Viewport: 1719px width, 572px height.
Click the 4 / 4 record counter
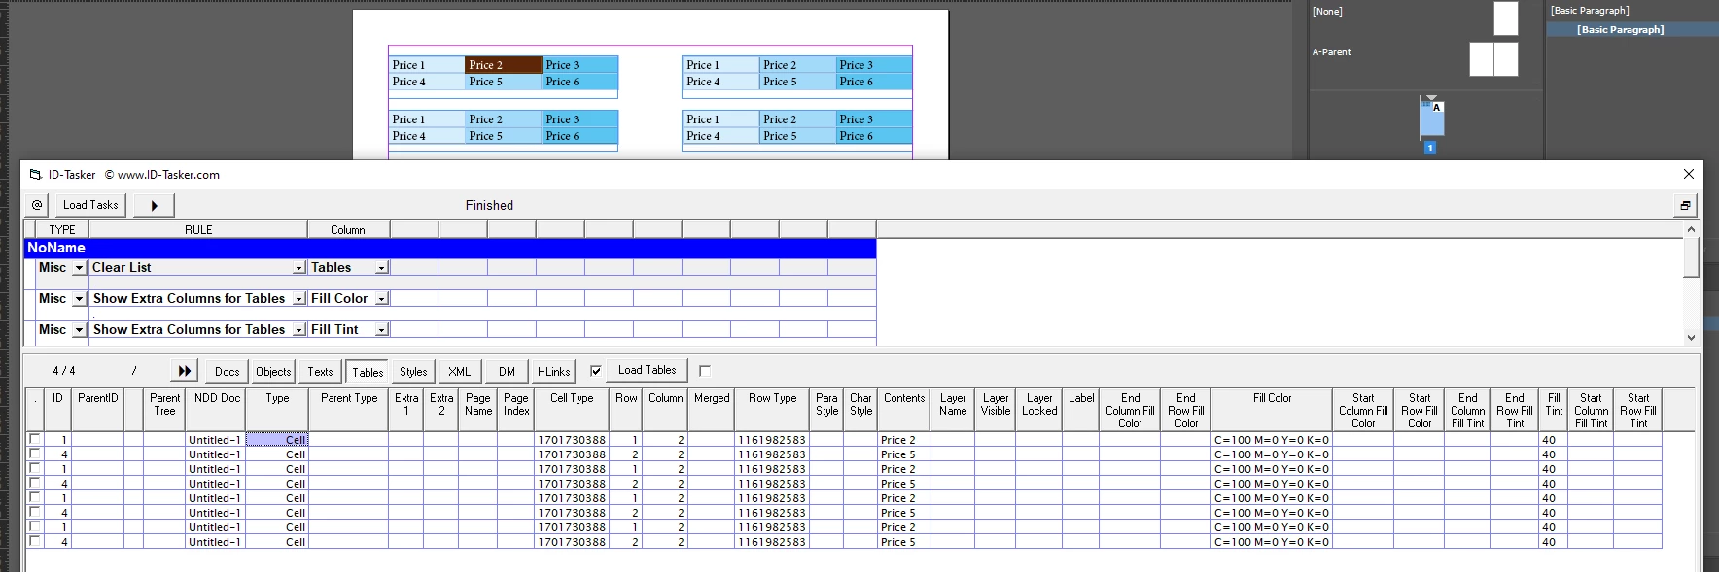pyautogui.click(x=64, y=371)
